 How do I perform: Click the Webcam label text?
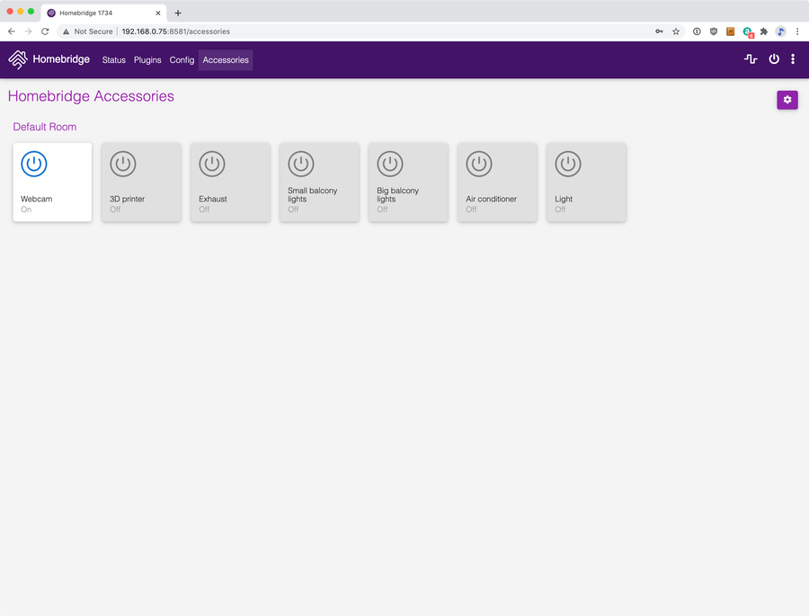[x=36, y=199]
